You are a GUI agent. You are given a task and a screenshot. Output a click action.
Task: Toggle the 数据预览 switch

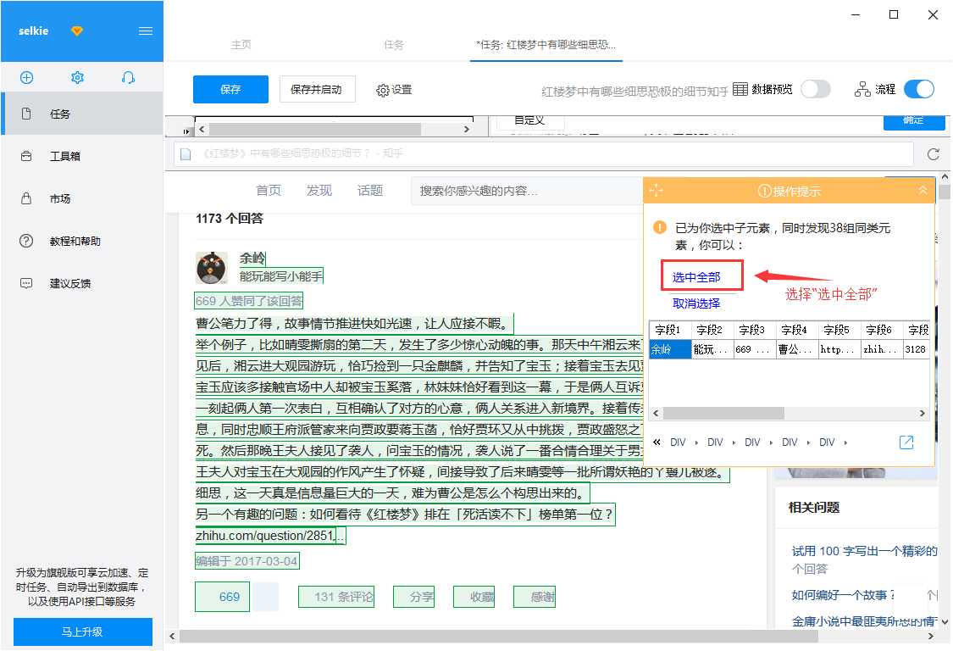[x=816, y=90]
